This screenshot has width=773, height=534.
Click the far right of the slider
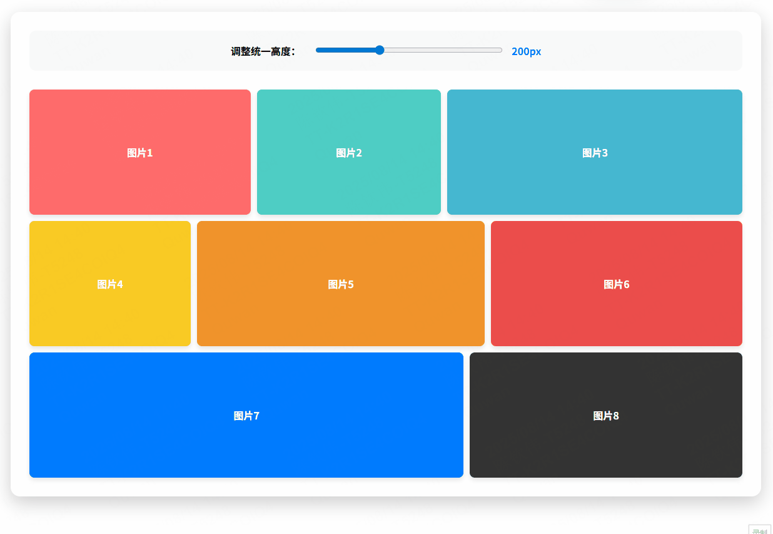499,50
